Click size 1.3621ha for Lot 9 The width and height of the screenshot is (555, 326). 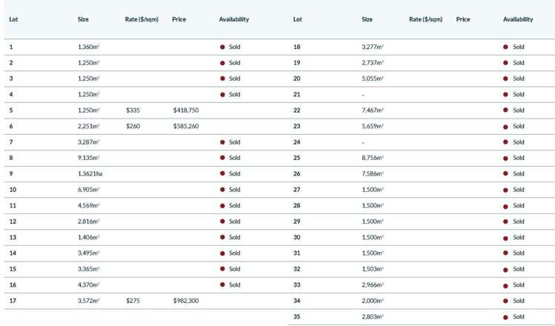click(x=90, y=174)
